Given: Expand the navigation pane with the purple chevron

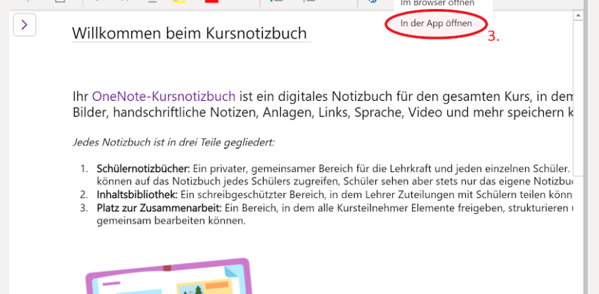Looking at the screenshot, I should click(x=24, y=25).
